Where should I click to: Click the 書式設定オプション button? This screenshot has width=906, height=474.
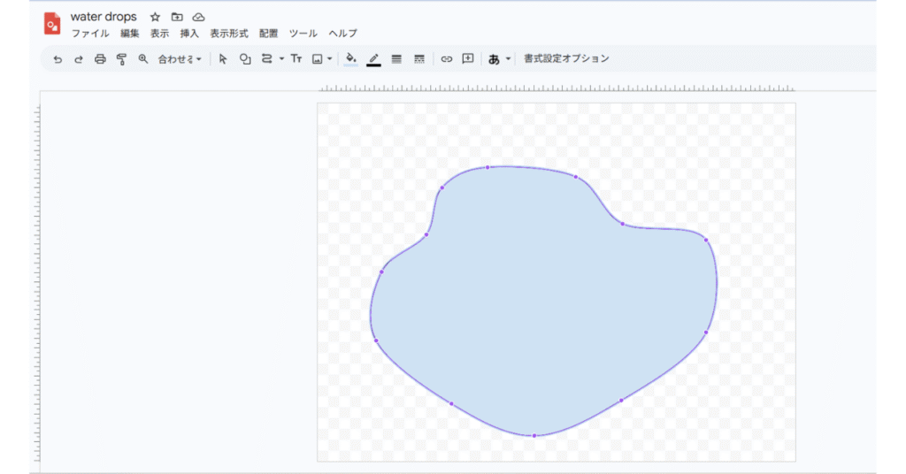point(566,59)
